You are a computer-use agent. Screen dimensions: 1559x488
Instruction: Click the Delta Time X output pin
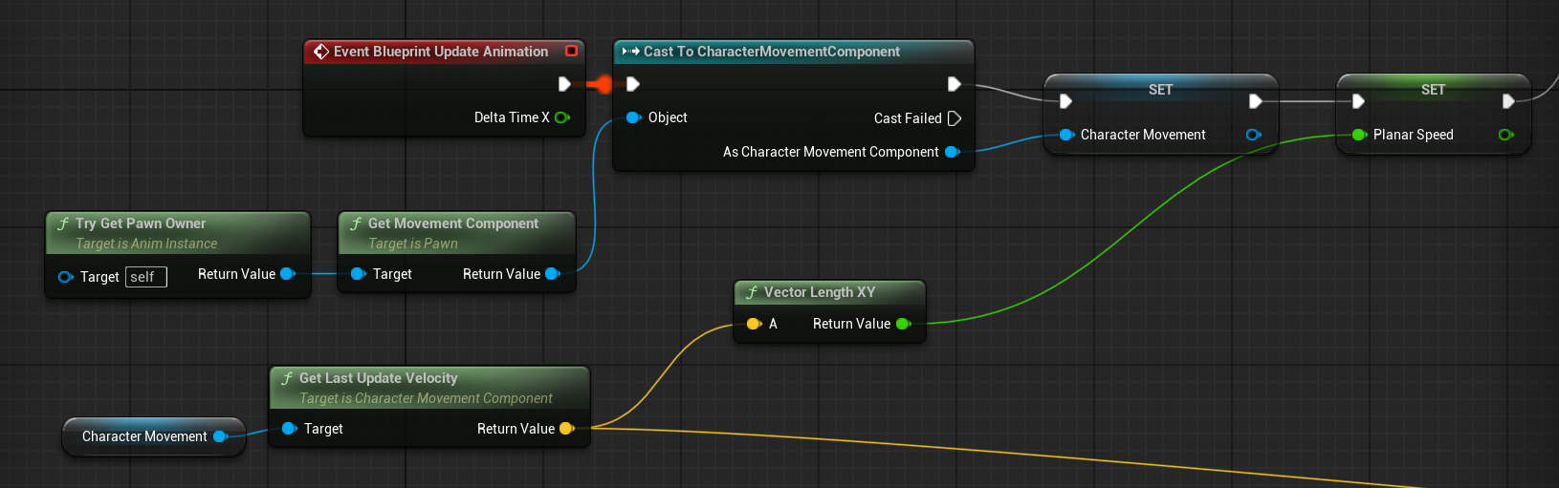point(562,117)
